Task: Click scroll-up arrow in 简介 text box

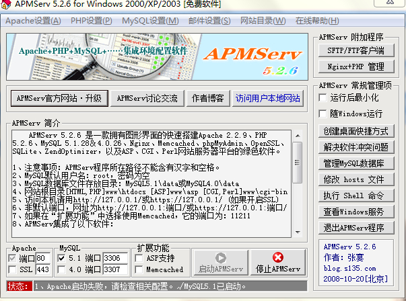Action: click(x=298, y=136)
